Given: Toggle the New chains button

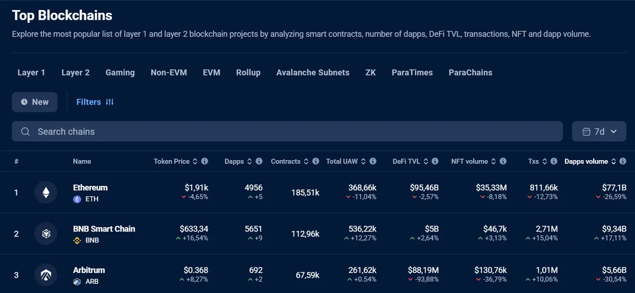Looking at the screenshot, I should pos(35,102).
